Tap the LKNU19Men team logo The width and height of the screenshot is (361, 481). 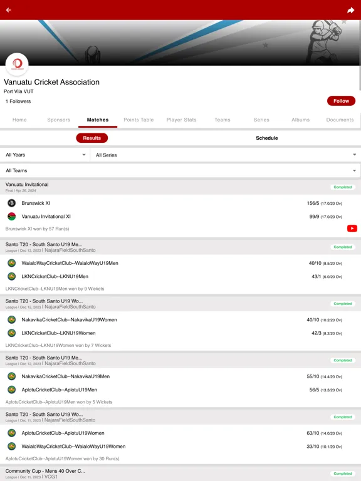click(x=12, y=277)
